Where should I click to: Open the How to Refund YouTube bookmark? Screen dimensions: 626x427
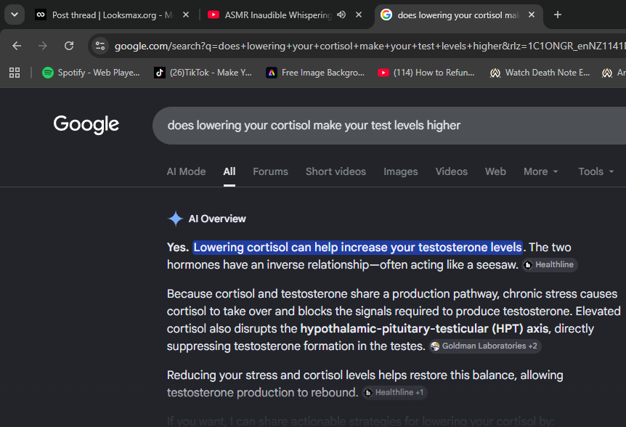click(x=426, y=73)
